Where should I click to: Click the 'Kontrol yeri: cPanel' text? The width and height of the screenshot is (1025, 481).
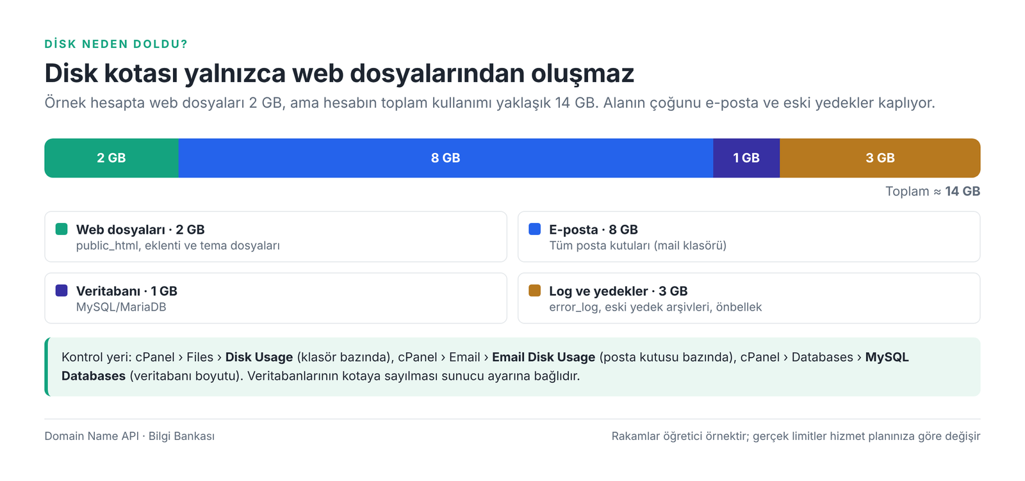118,357
